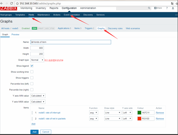178x135 pixels.
Task: Open the Applications 5 link
Action: [64, 28]
